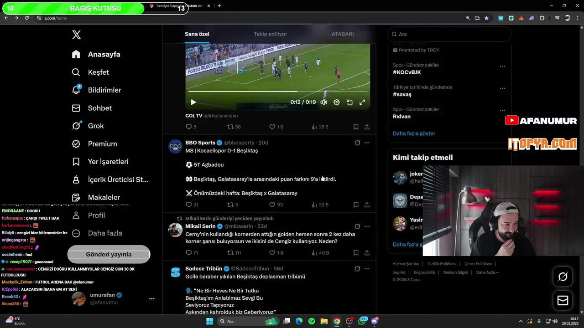Viewport: 584px width, 328px height.
Task: Share the BBO Sports post
Action: 367,205
